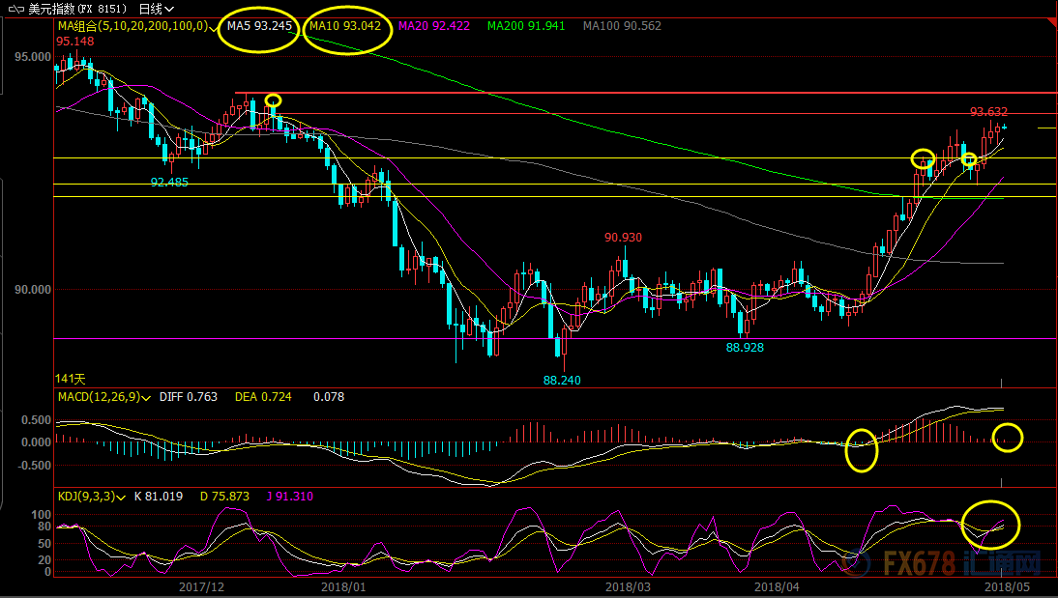Click the MA10 93.042 label
The height and width of the screenshot is (598, 1058).
coord(347,25)
